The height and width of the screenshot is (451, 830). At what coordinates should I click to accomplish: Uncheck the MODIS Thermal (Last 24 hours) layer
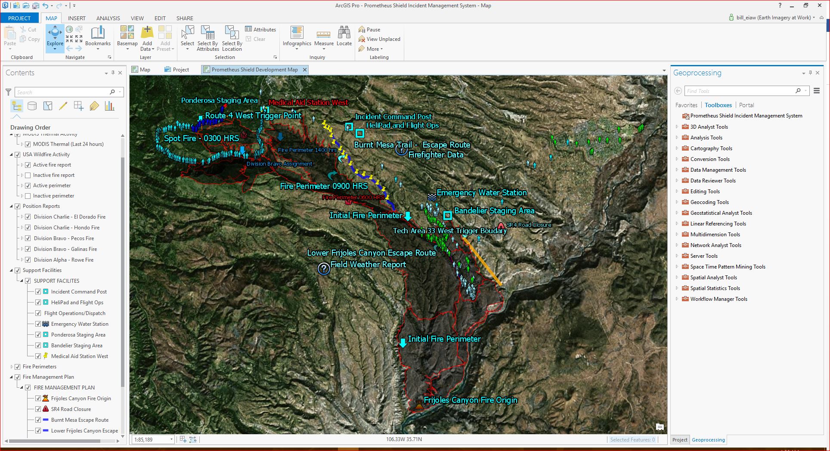28,144
